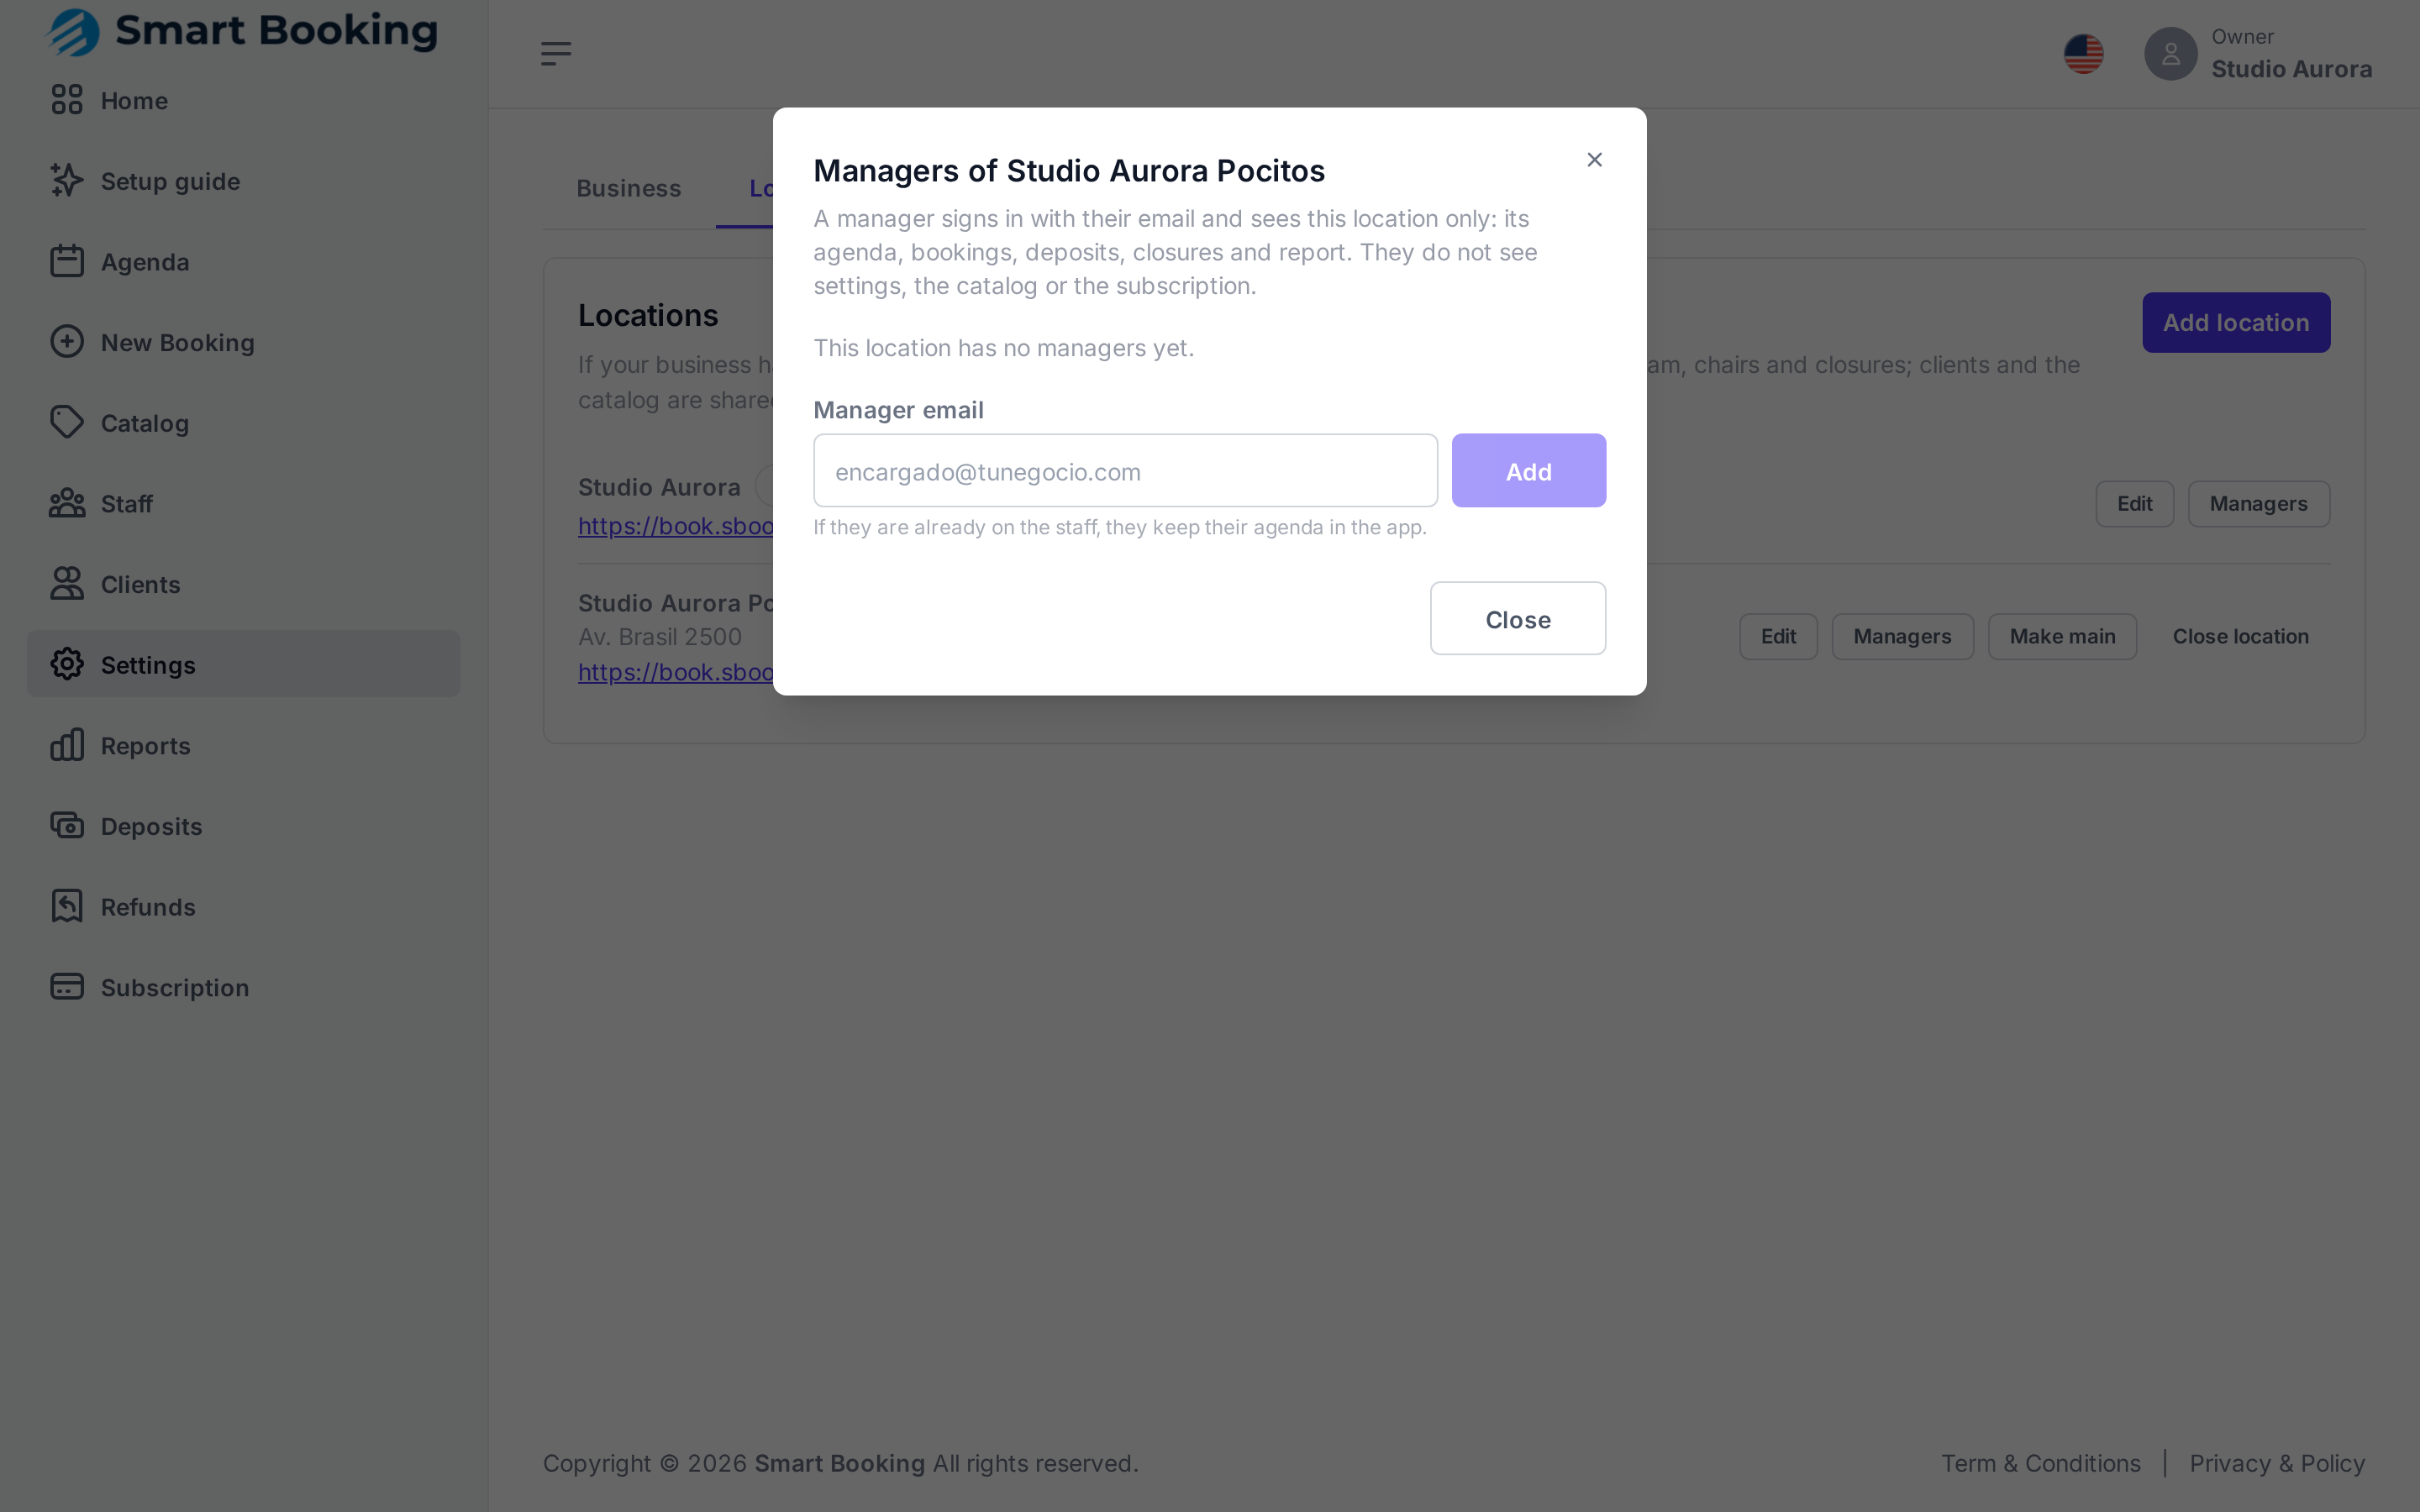Switch to the Business tab
Image resolution: width=2420 pixels, height=1512 pixels.
[x=628, y=188]
